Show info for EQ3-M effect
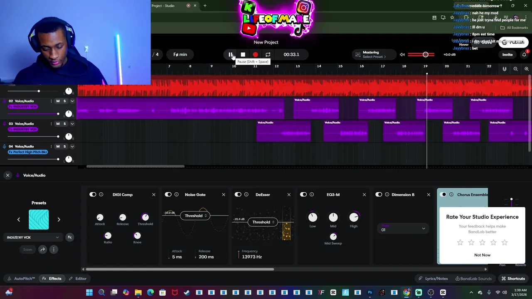 point(312,194)
